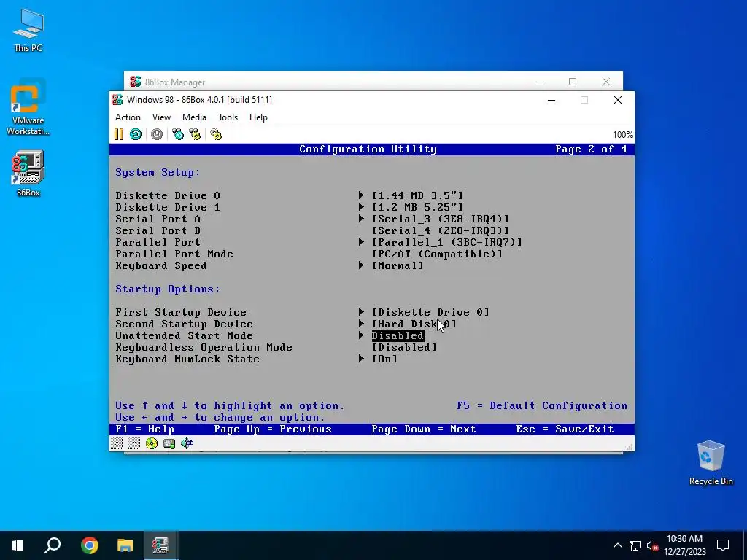The height and width of the screenshot is (560, 747).
Task: Click Keyboardless Operation Mode [Disabled] value
Action: (x=404, y=347)
